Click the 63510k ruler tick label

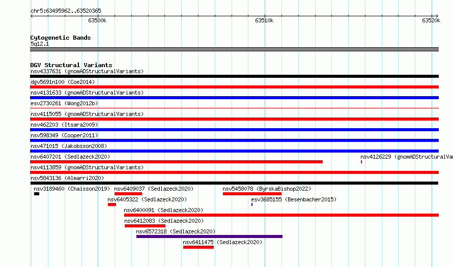pyautogui.click(x=264, y=20)
